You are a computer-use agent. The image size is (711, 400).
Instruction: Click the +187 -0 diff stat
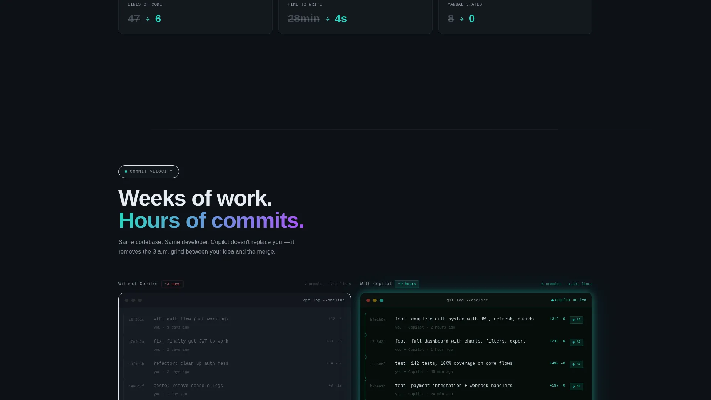[x=557, y=386]
